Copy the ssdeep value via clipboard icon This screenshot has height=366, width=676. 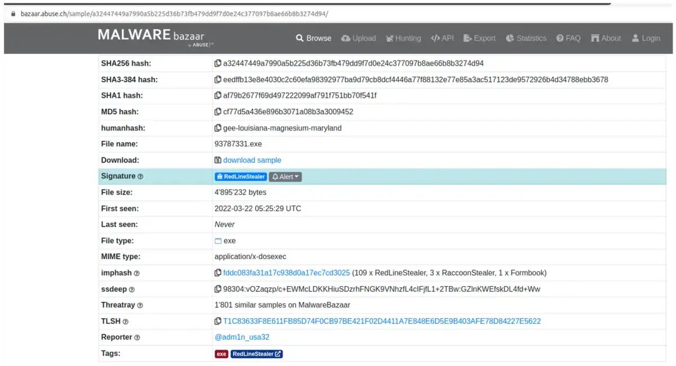(217, 289)
